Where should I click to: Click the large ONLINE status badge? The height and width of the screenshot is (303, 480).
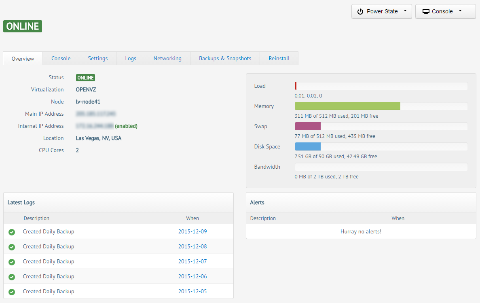(x=23, y=26)
